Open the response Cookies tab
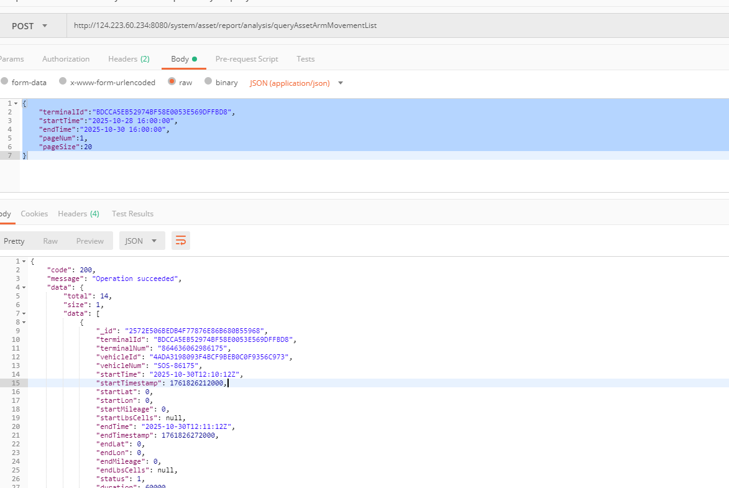The width and height of the screenshot is (729, 488). point(34,214)
